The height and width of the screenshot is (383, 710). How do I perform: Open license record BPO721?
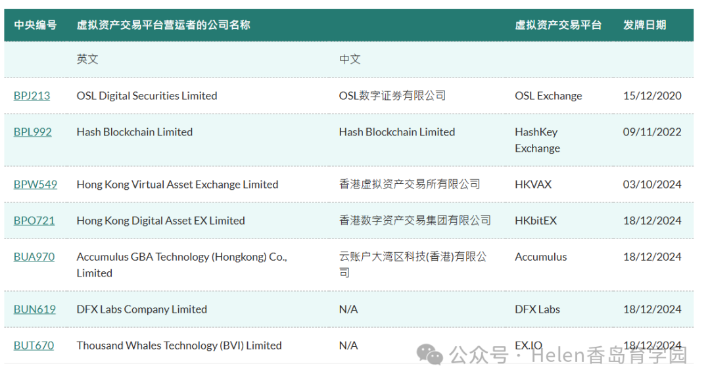[x=34, y=221]
